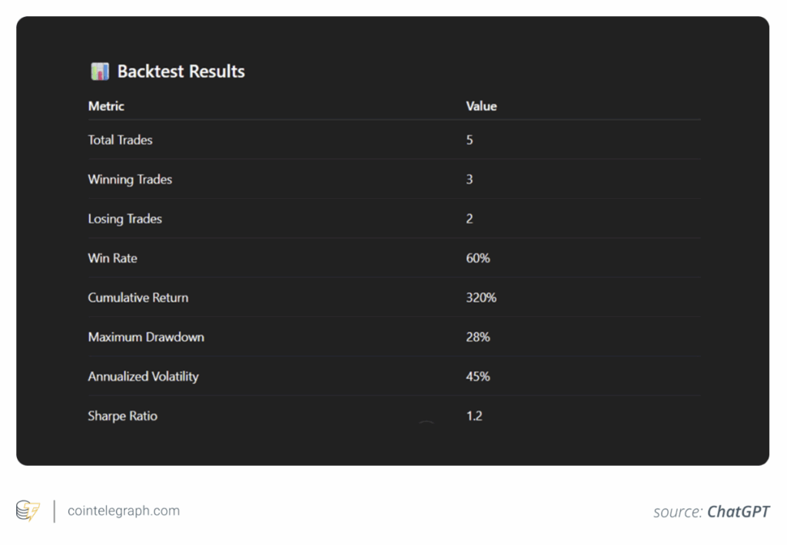Select the Losing Trades row label
The image size is (787, 545).
point(125,219)
